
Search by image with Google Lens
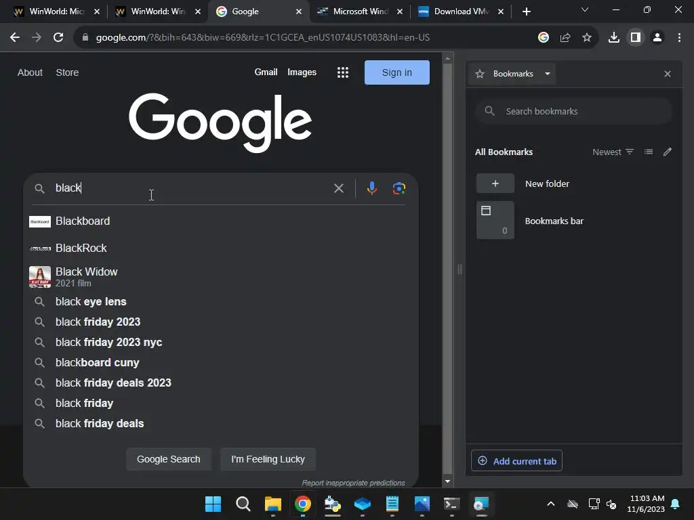[399, 188]
